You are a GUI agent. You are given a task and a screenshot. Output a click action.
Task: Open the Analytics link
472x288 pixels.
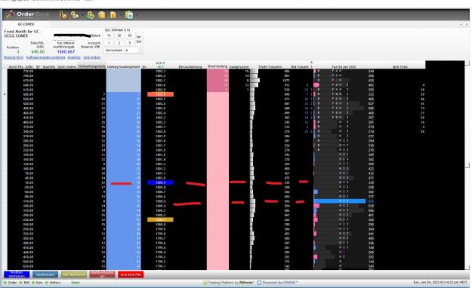[74, 57]
